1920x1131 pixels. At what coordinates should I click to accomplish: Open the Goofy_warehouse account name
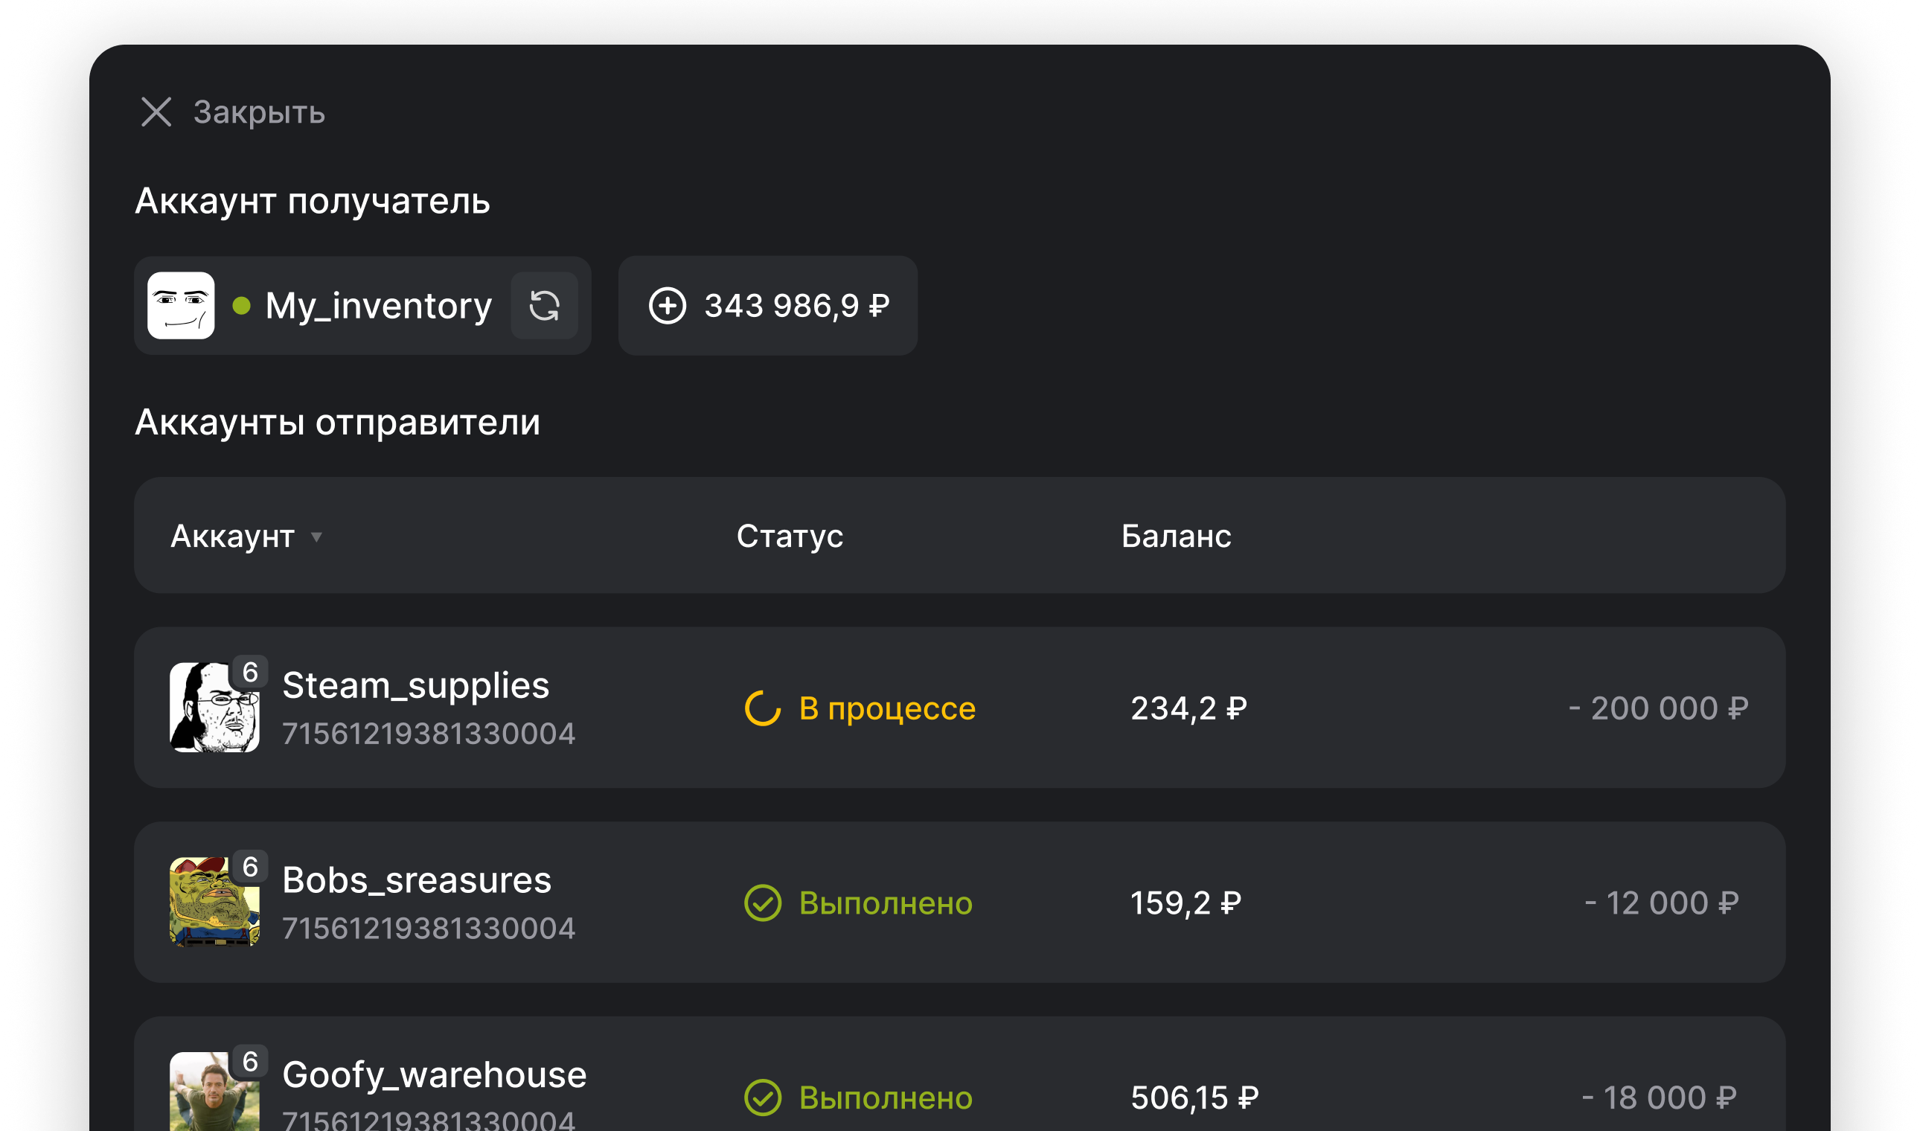pyautogui.click(x=435, y=1074)
